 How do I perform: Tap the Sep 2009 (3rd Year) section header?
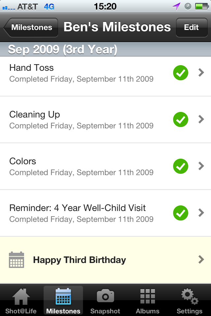click(63, 50)
